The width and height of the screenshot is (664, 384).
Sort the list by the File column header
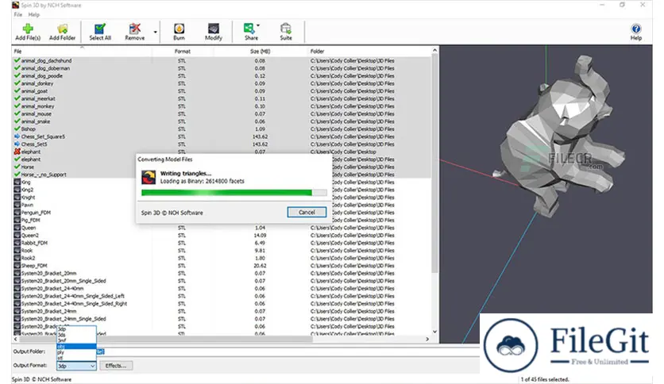click(x=82, y=51)
